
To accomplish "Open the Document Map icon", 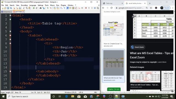I will pos(73,8).
